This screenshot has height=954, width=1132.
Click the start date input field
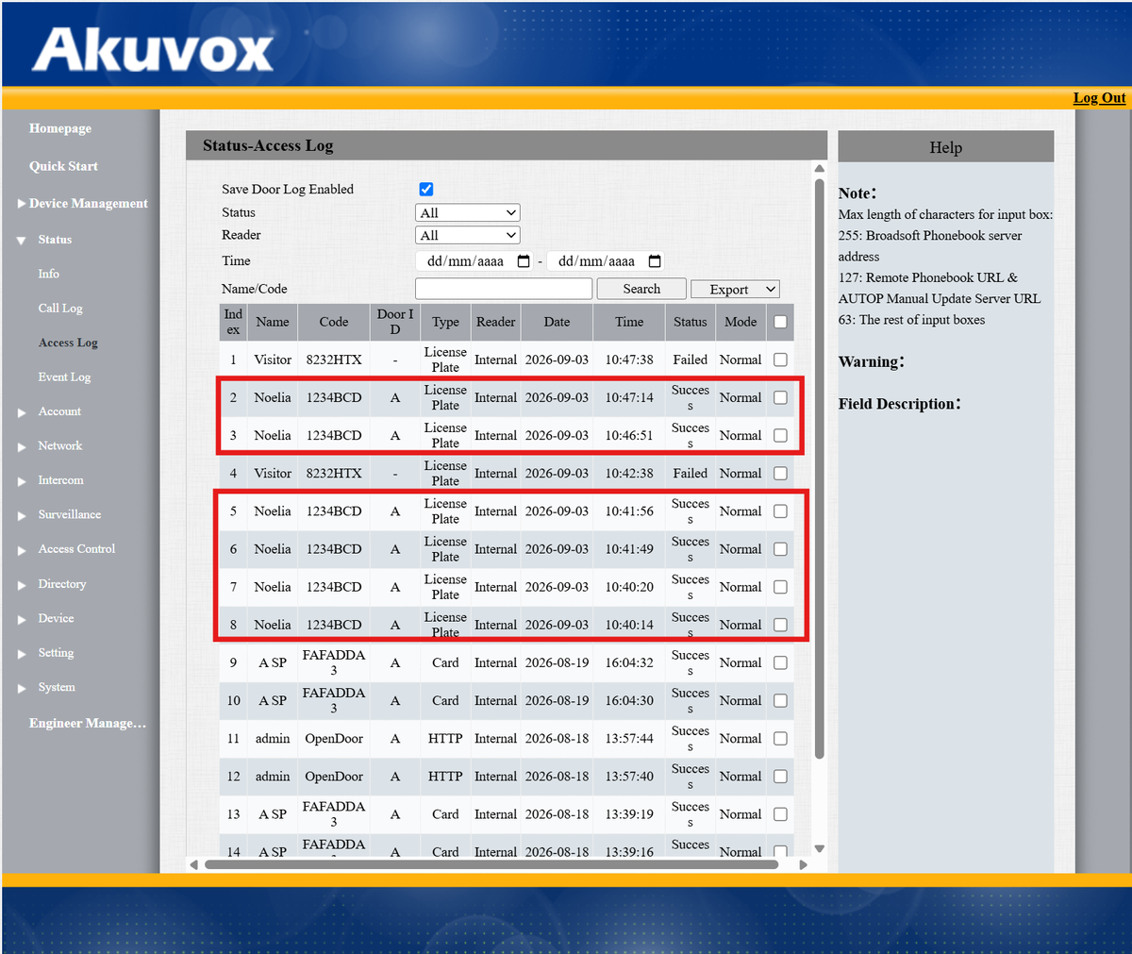click(x=474, y=261)
